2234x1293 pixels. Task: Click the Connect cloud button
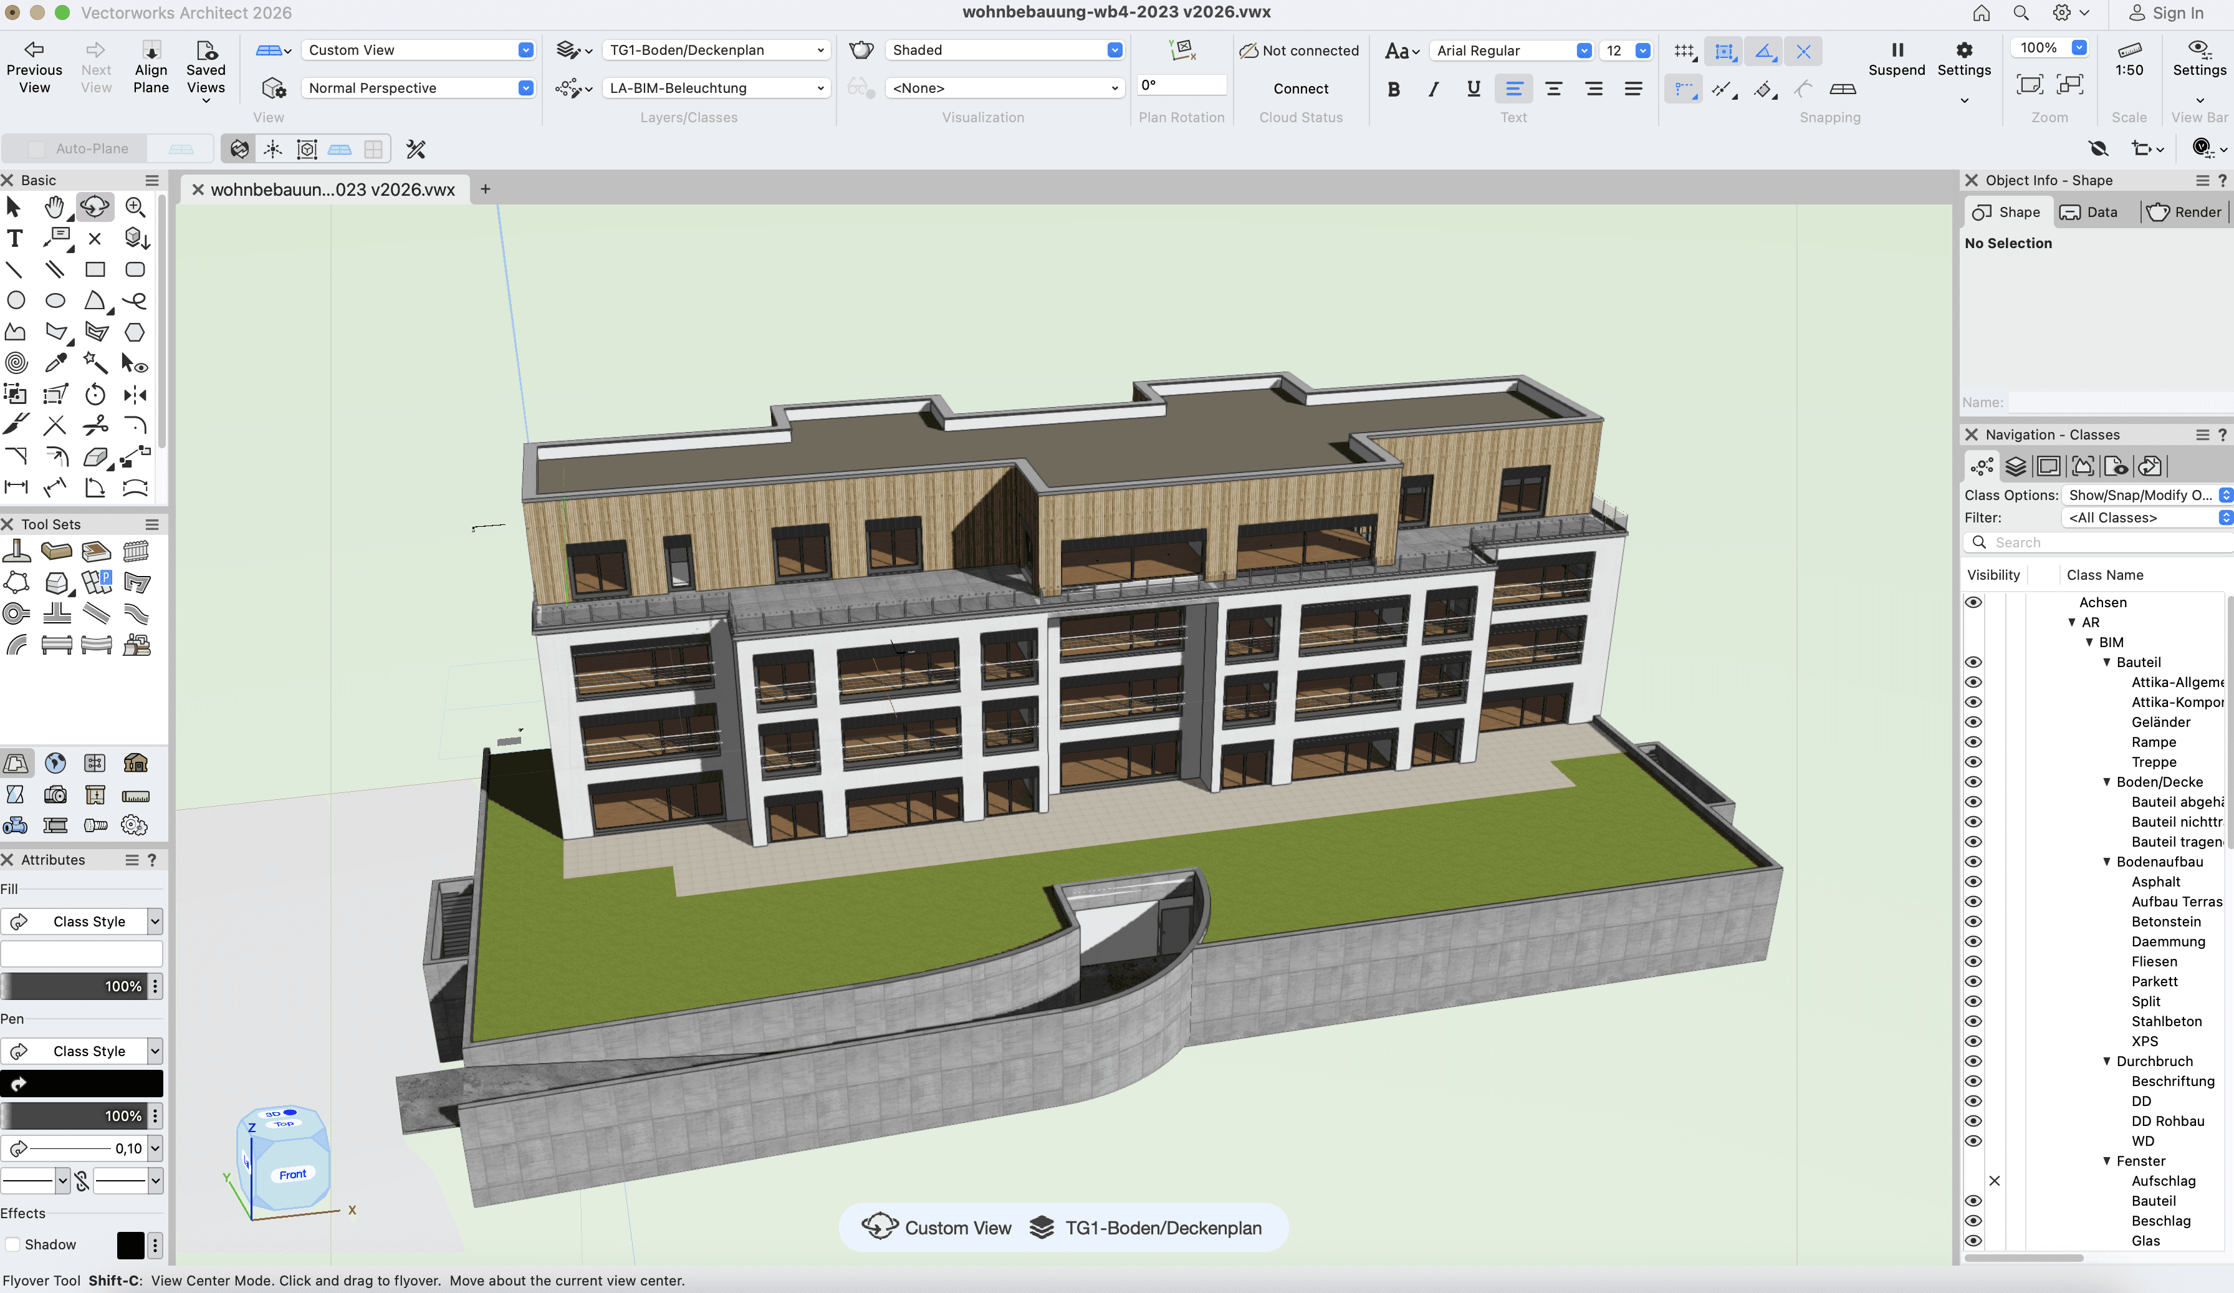tap(1300, 88)
